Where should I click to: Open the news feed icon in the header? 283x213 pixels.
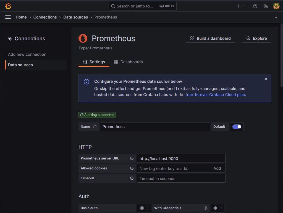click(266, 6)
